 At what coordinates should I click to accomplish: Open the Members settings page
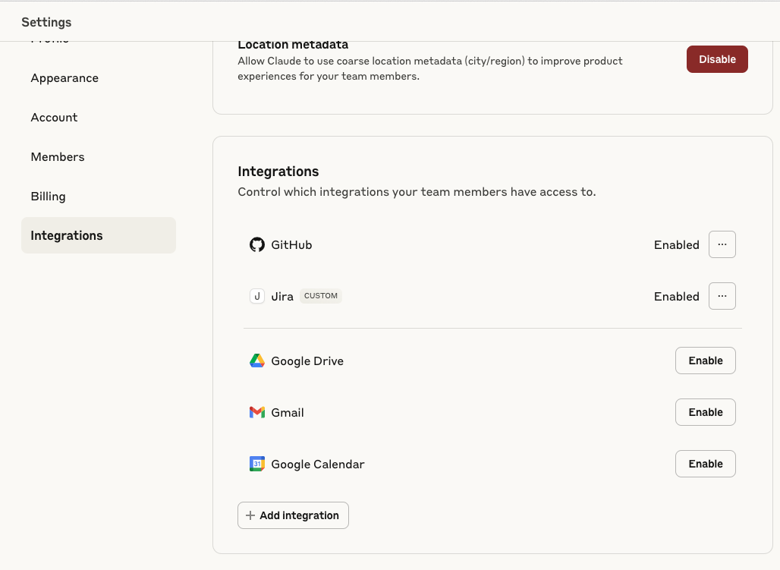(58, 157)
